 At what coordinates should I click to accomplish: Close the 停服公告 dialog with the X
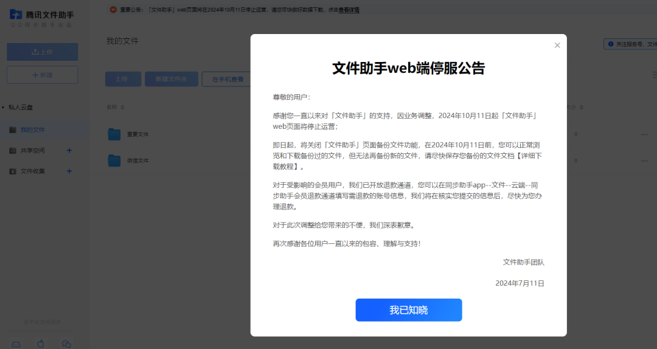click(557, 45)
